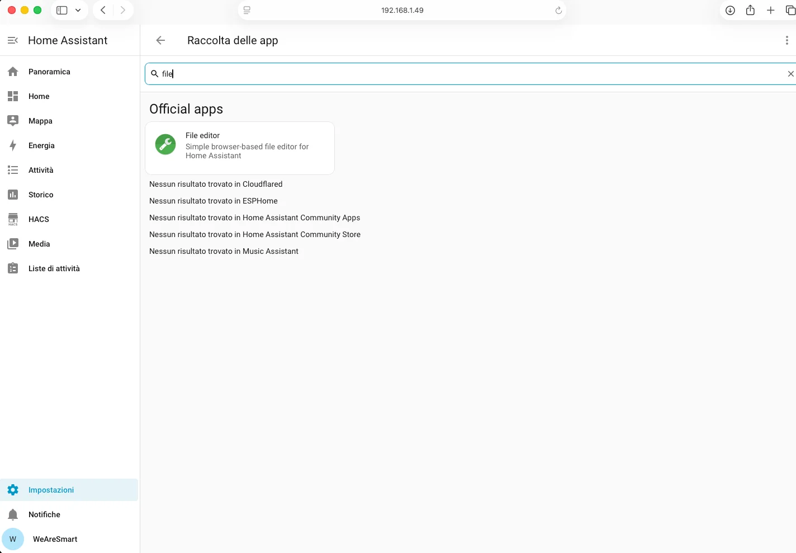796x553 pixels.
Task: Clear the app search field
Action: click(790, 74)
